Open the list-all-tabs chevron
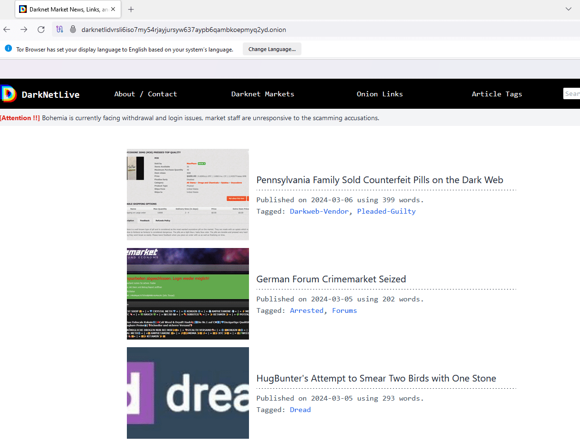This screenshot has height=444, width=580. [x=568, y=9]
